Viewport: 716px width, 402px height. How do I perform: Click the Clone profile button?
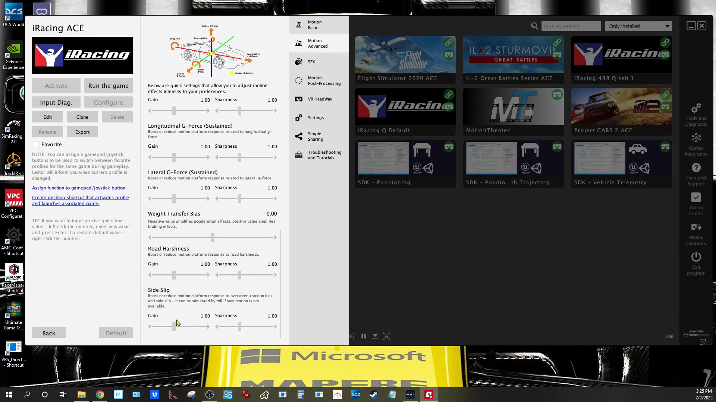coord(82,117)
